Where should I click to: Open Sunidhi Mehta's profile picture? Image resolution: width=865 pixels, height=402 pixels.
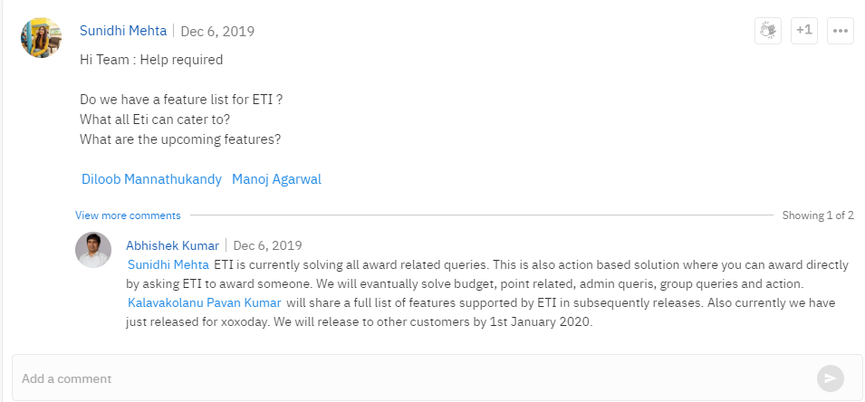coord(42,37)
